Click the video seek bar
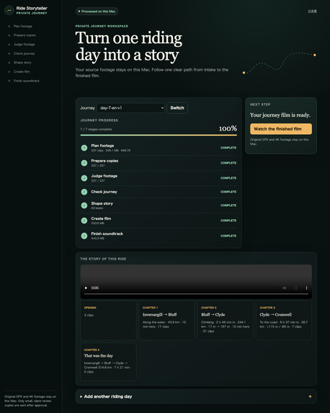The width and height of the screenshot is (330, 413). pyautogui.click(x=196, y=293)
